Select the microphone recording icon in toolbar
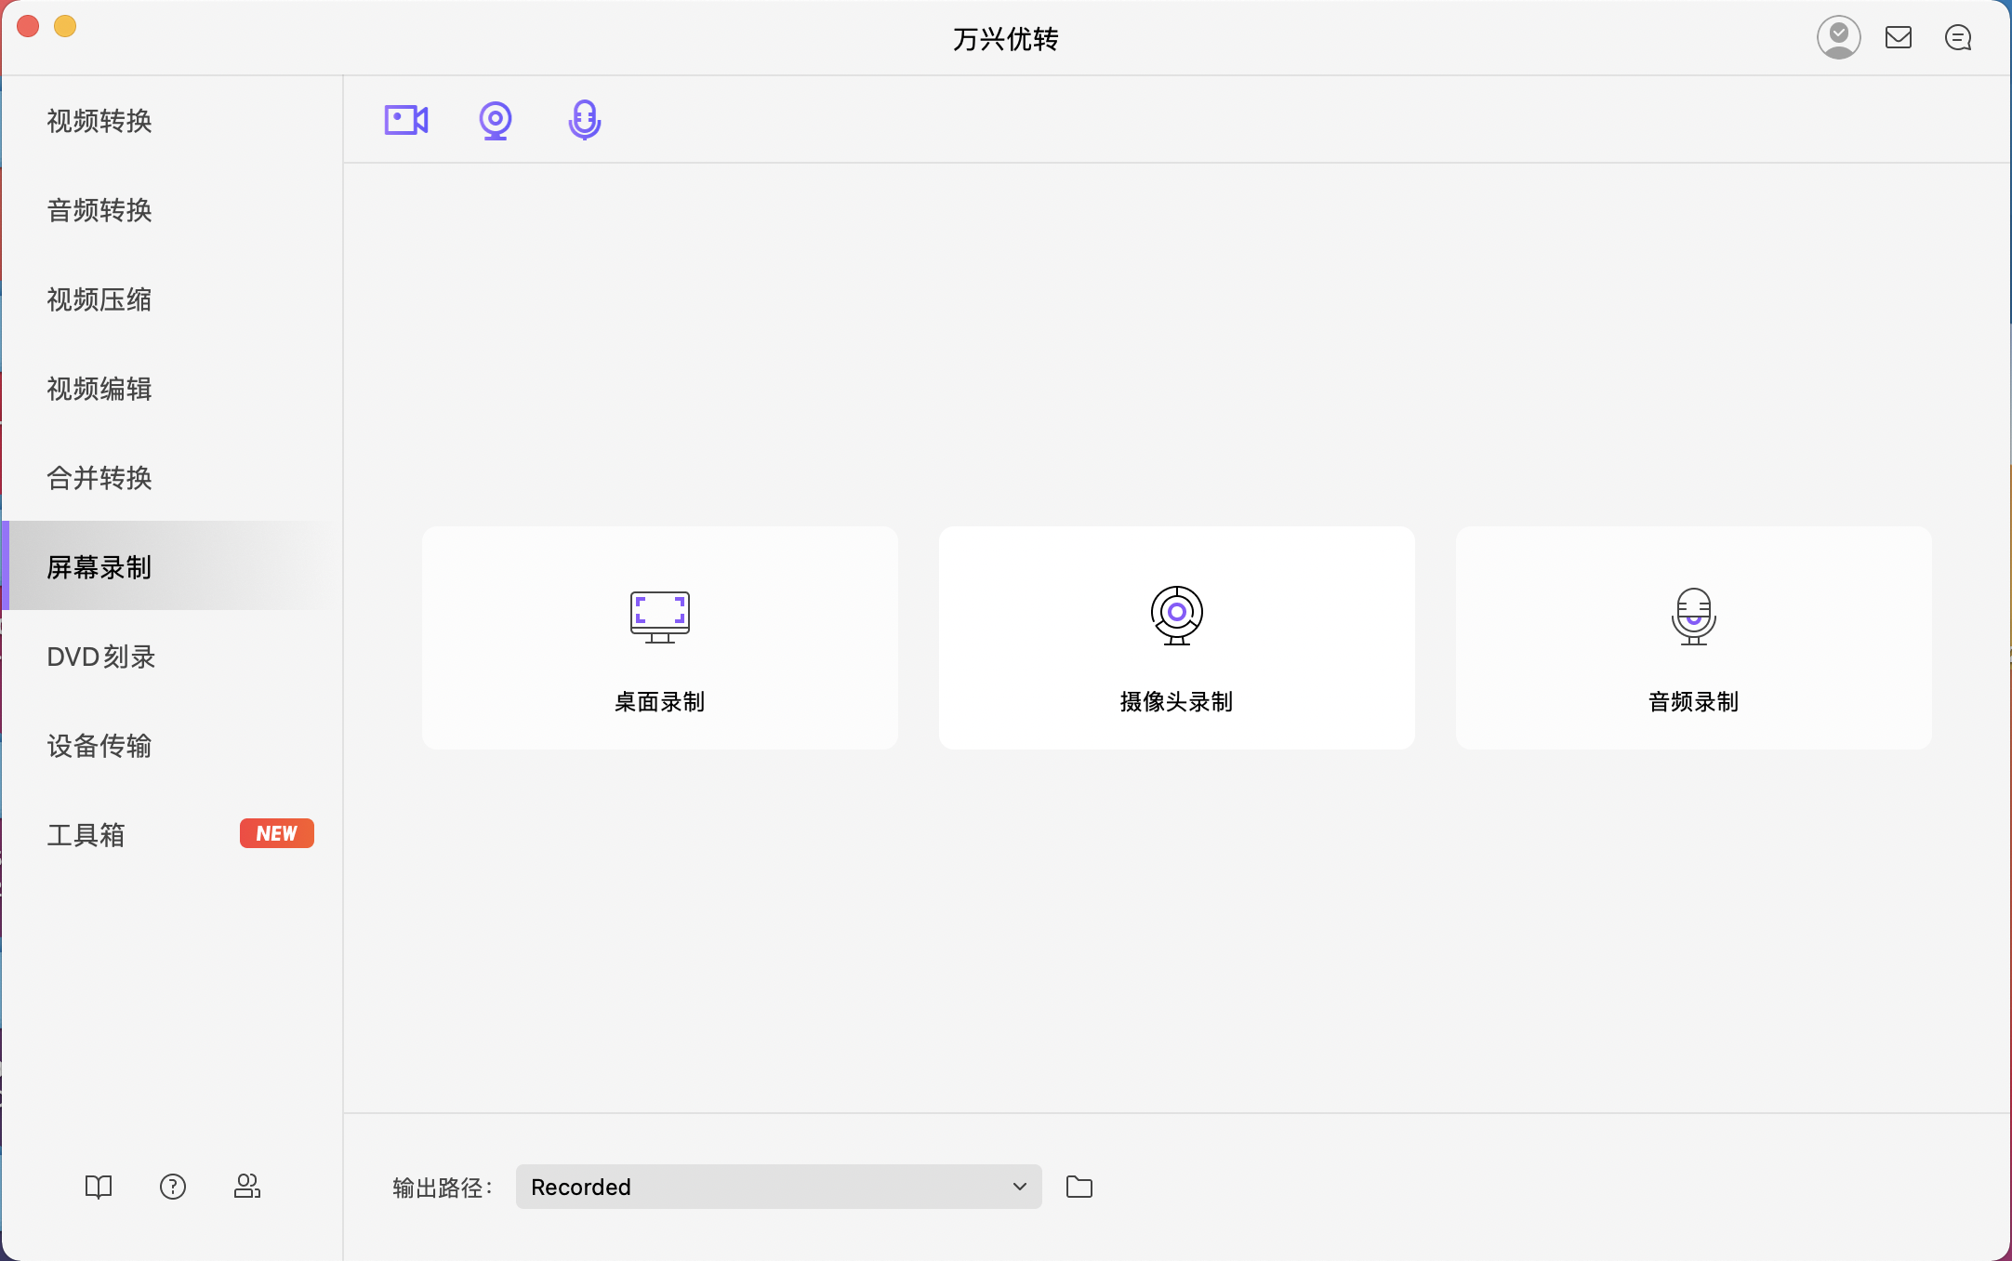2012x1261 pixels. pyautogui.click(x=583, y=119)
